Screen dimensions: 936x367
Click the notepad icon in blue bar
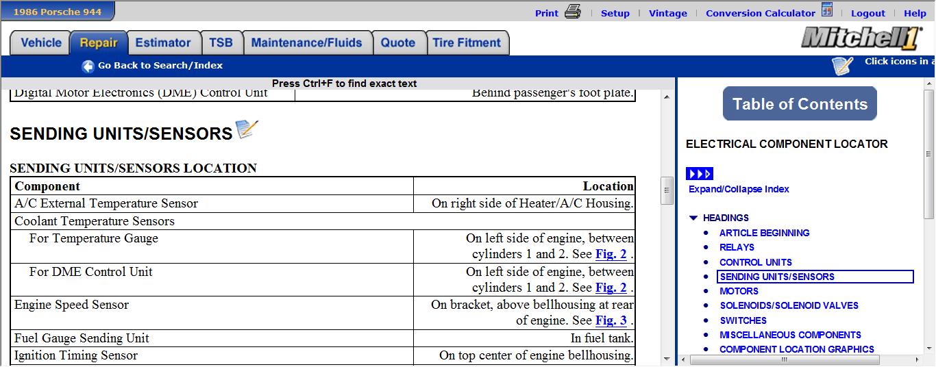tap(843, 66)
